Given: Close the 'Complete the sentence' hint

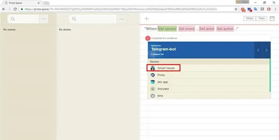Looking at the screenshot, I should point(148,38).
